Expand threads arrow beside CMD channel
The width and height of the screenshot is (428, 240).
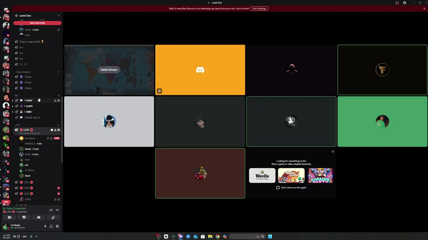click(x=12, y=112)
